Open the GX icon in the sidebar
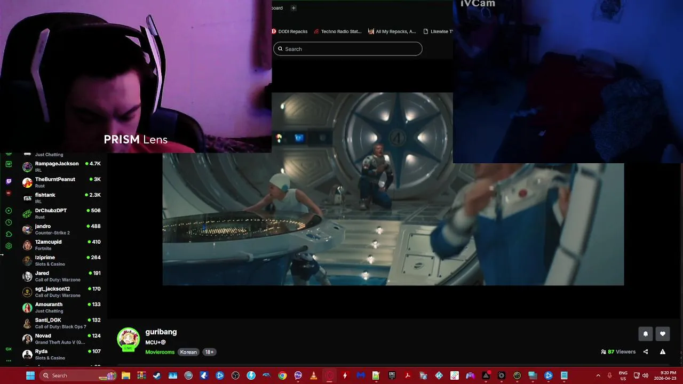Screen dimensions: 683x384 pyautogui.click(x=9, y=349)
